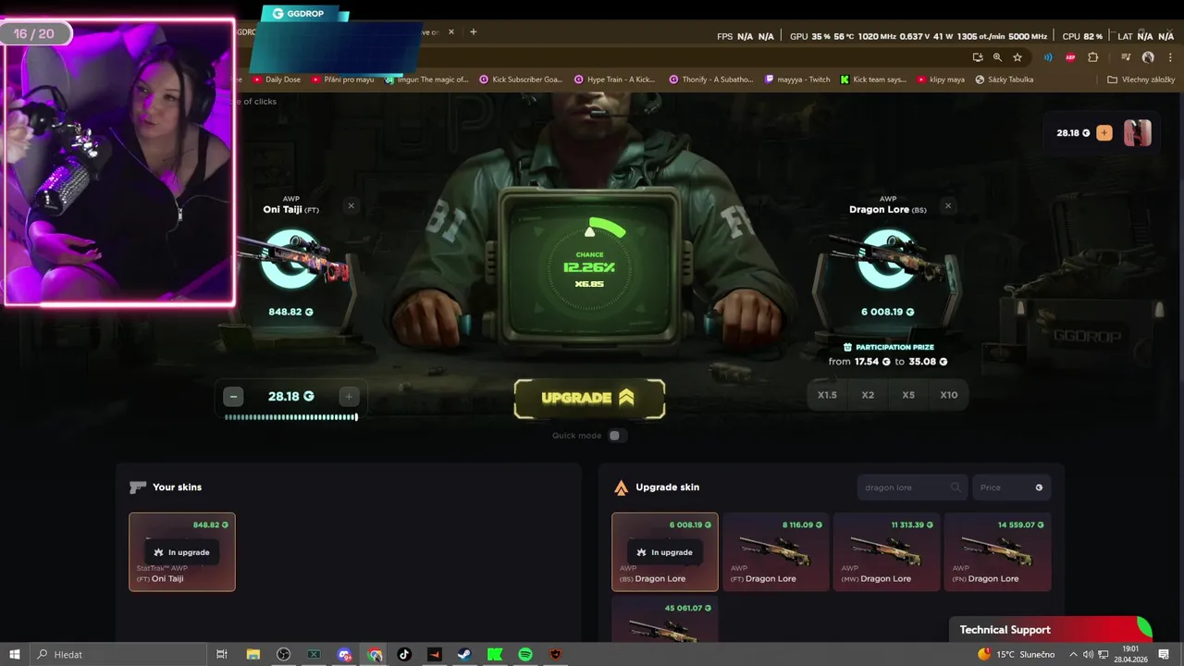Click the Your skins pistol icon
Image resolution: width=1184 pixels, height=666 pixels.
pyautogui.click(x=138, y=487)
